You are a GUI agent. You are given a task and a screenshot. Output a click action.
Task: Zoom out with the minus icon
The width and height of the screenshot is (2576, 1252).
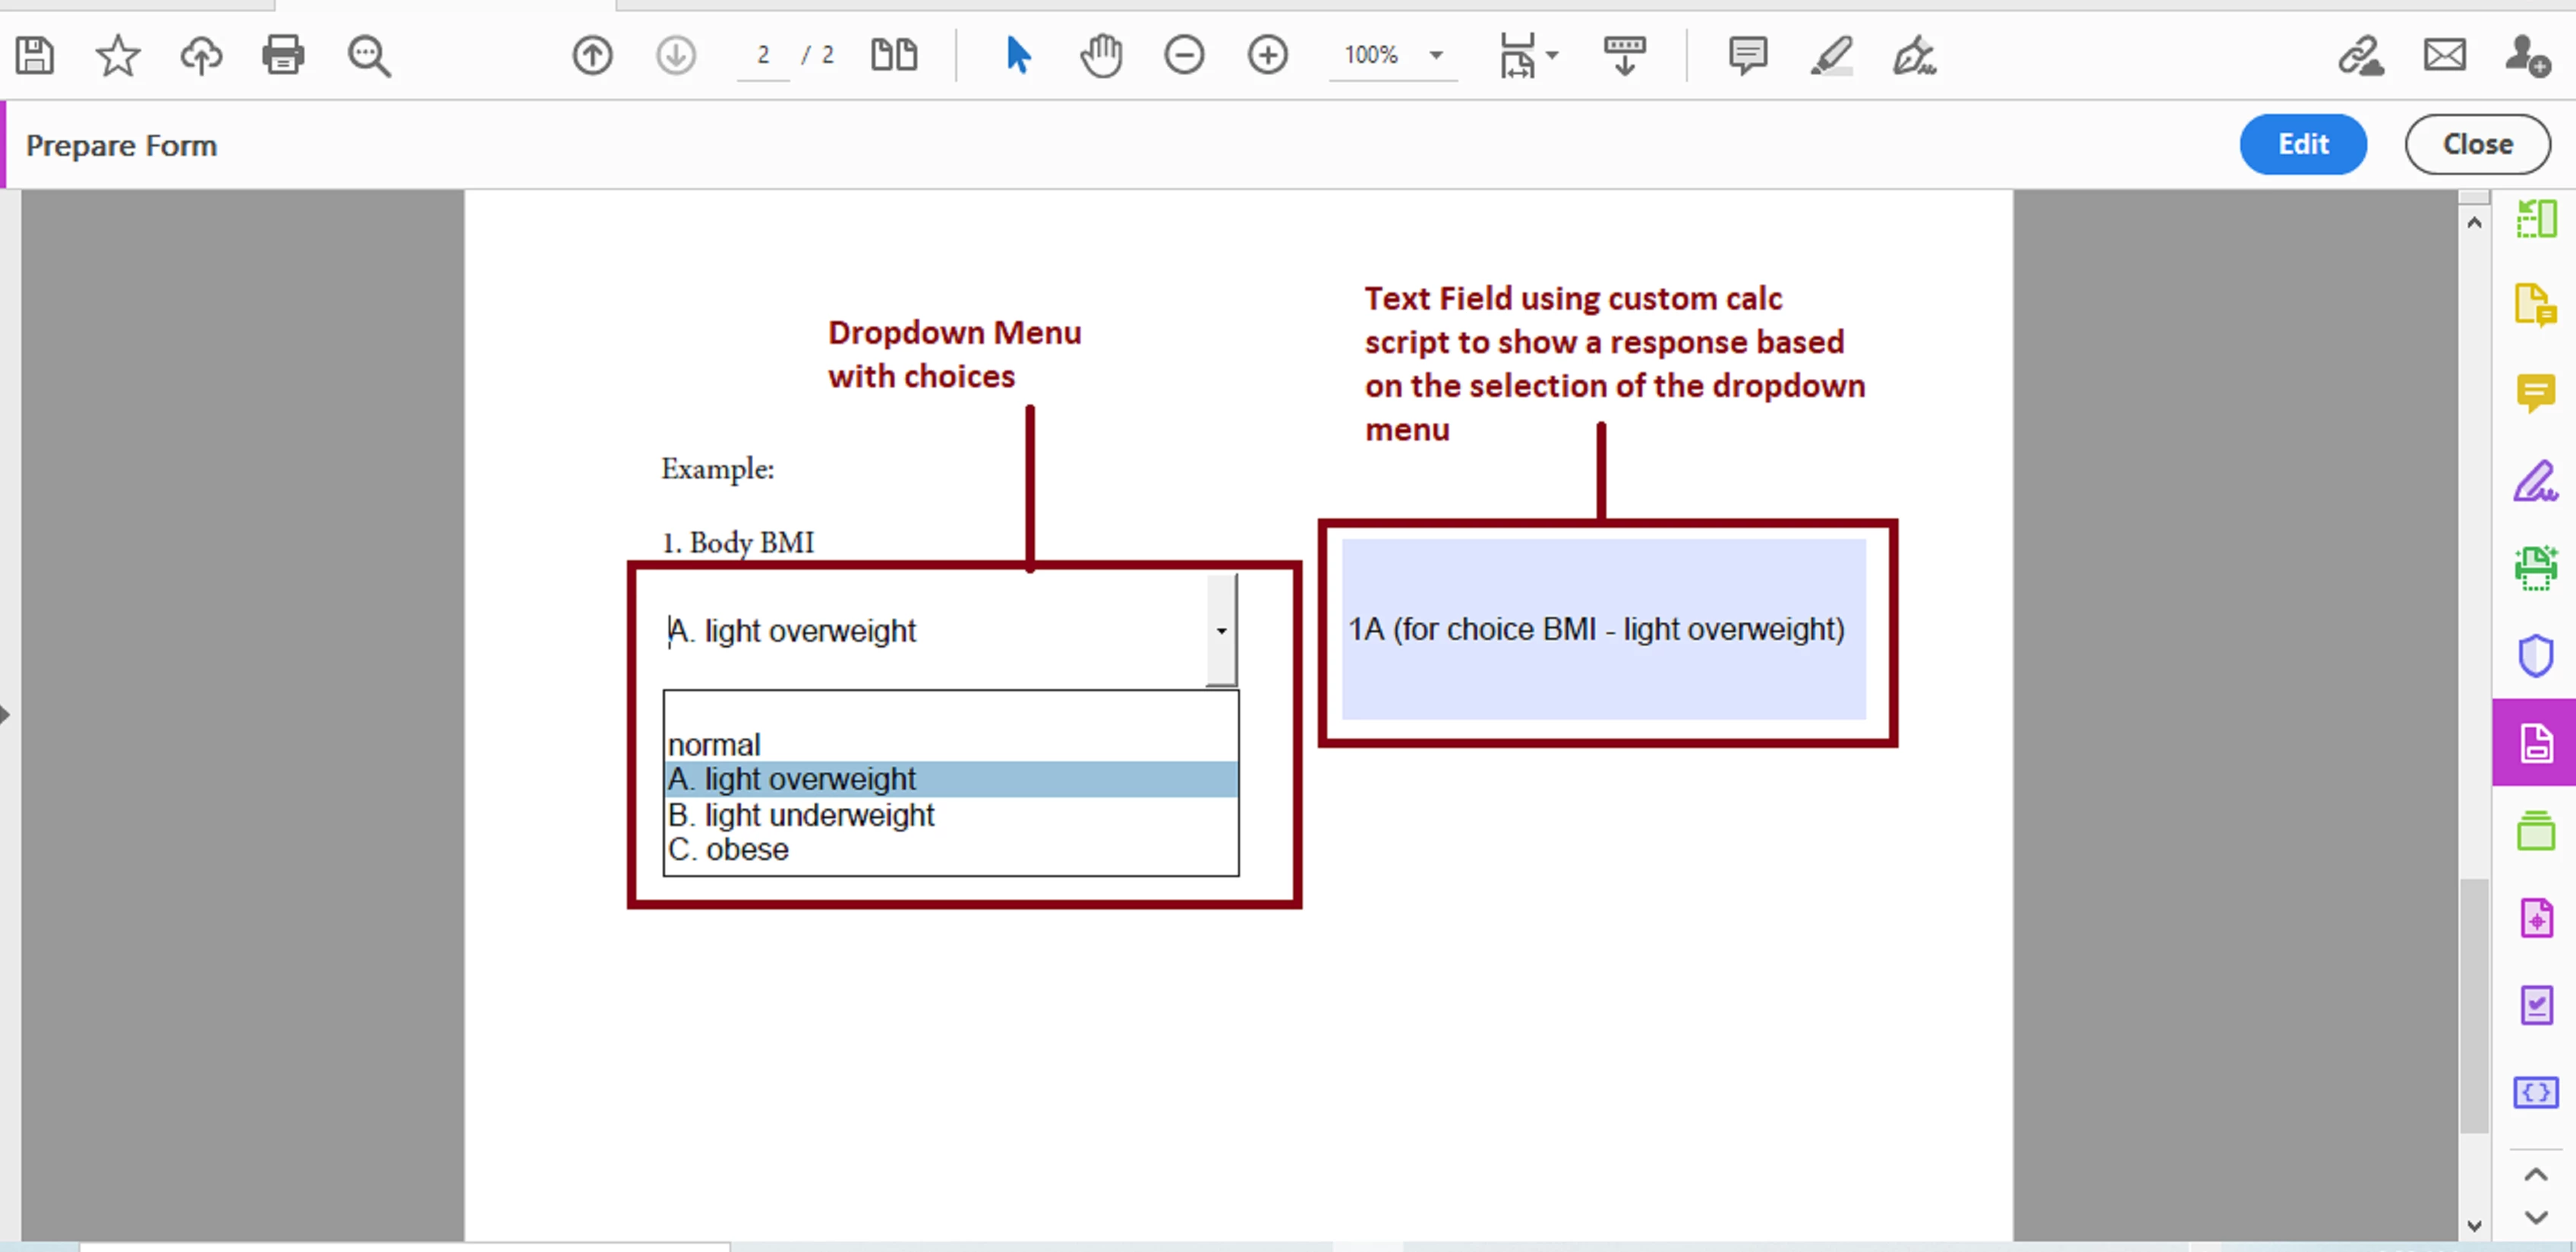tap(1184, 55)
